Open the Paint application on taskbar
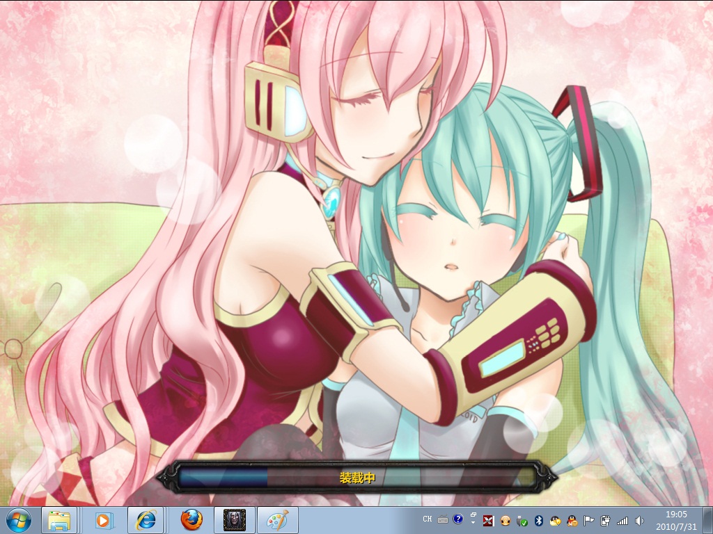The width and height of the screenshot is (713, 534). coord(278,520)
